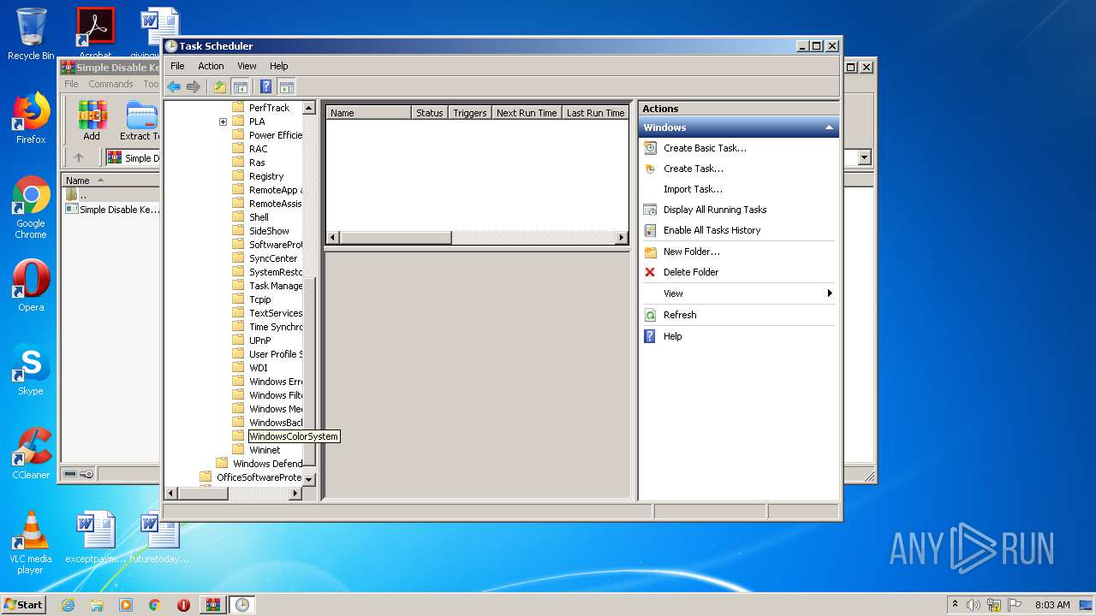Open Recycle Bin on desktop
The image size is (1096, 616).
pyautogui.click(x=31, y=34)
